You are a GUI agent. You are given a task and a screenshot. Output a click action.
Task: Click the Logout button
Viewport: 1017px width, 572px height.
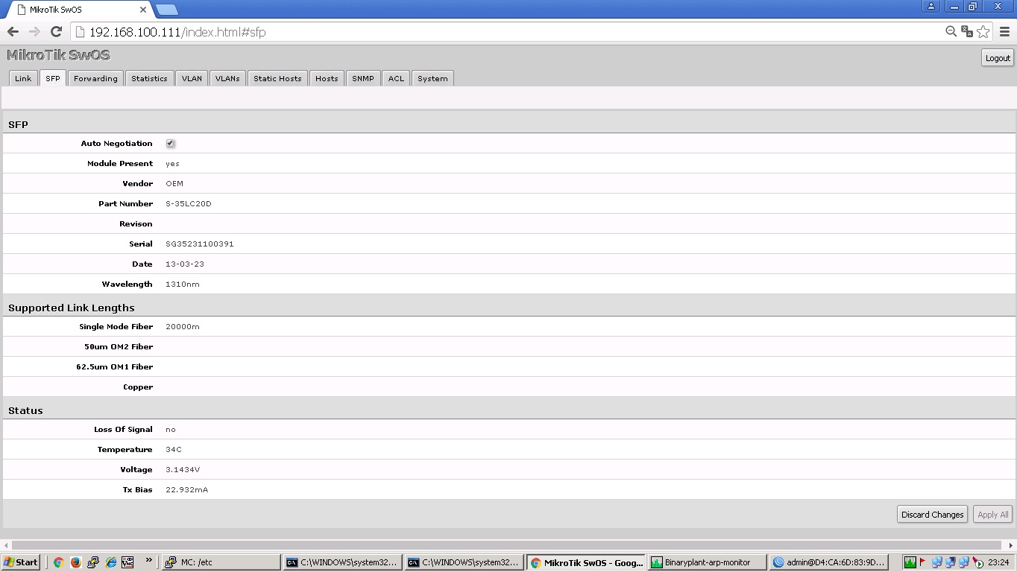(x=998, y=58)
